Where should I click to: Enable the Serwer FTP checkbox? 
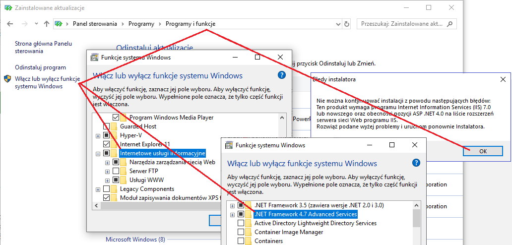tap(116, 171)
